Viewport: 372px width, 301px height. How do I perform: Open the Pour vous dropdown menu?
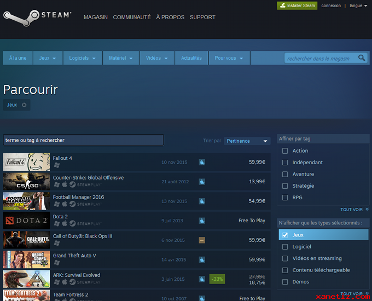(x=229, y=58)
